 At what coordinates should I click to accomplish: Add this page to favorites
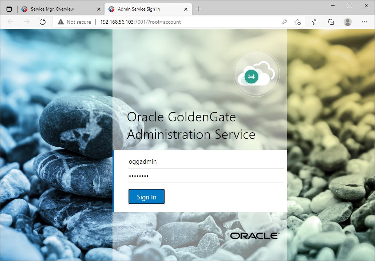point(297,22)
